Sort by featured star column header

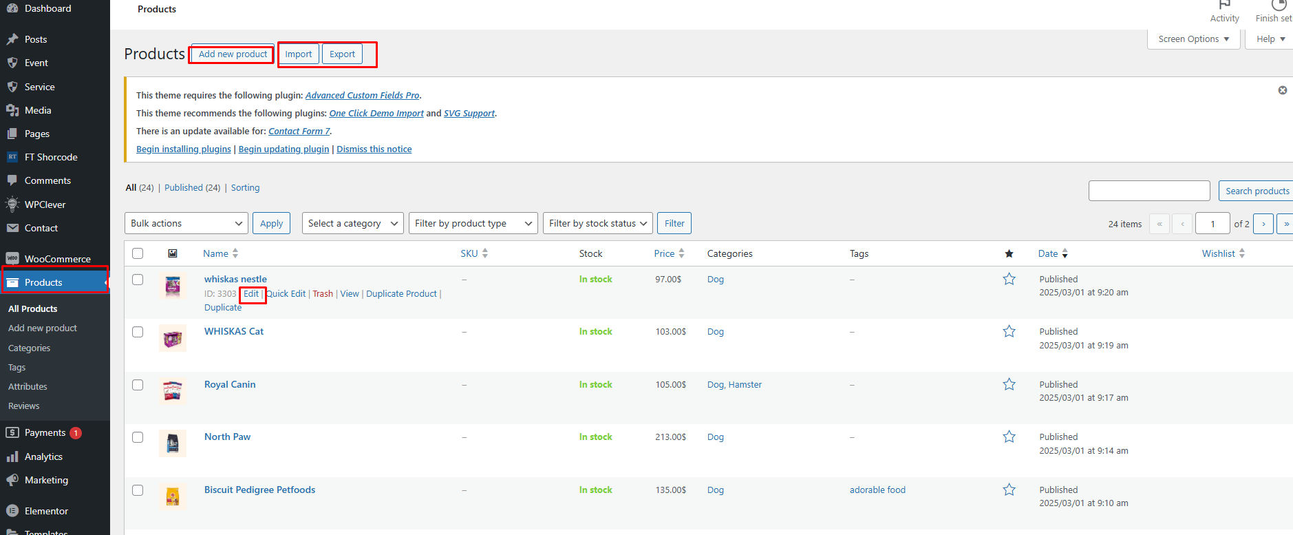click(x=1009, y=253)
